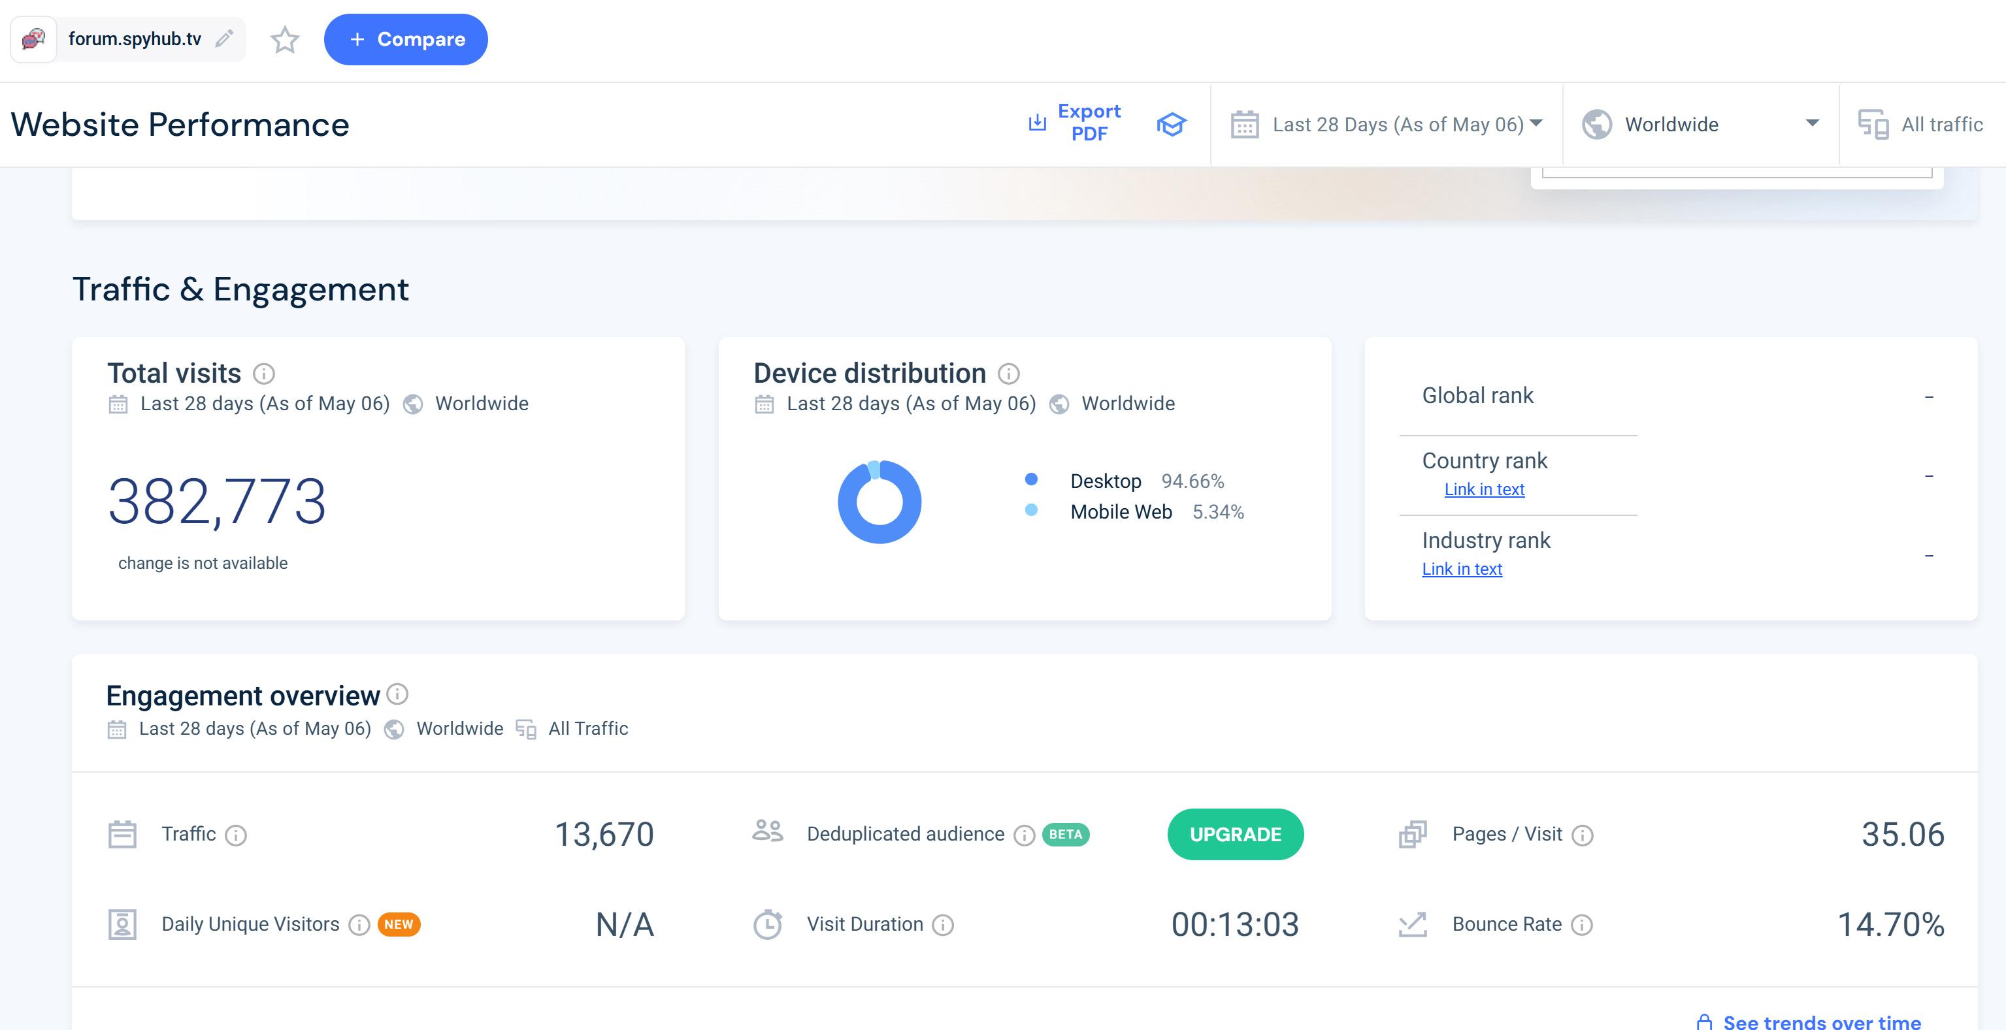Show the info tooltip for Daily Unique Visitors

click(359, 925)
